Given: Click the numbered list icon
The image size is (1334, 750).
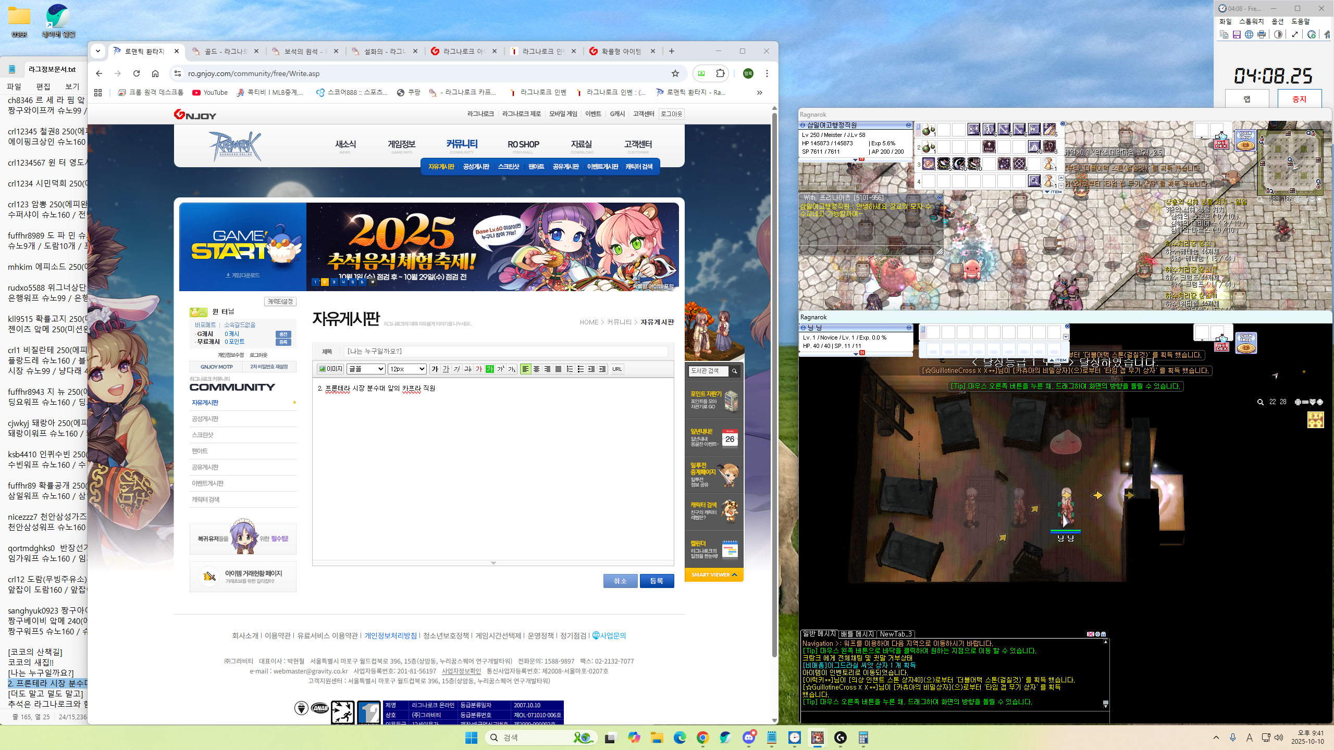Looking at the screenshot, I should coord(570,369).
